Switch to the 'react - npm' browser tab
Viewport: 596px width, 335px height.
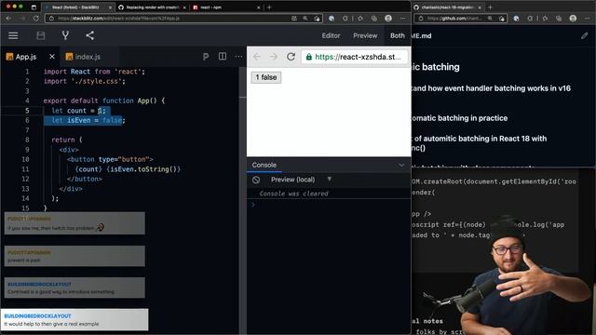pyautogui.click(x=227, y=7)
